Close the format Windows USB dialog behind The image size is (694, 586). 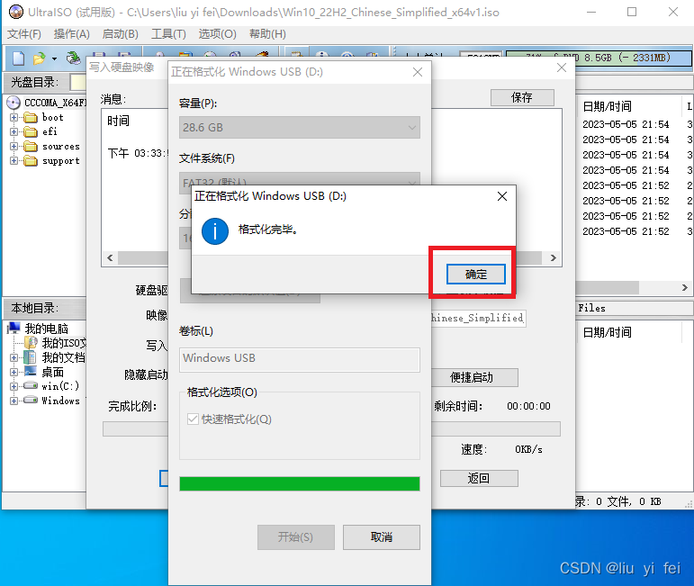click(x=418, y=72)
